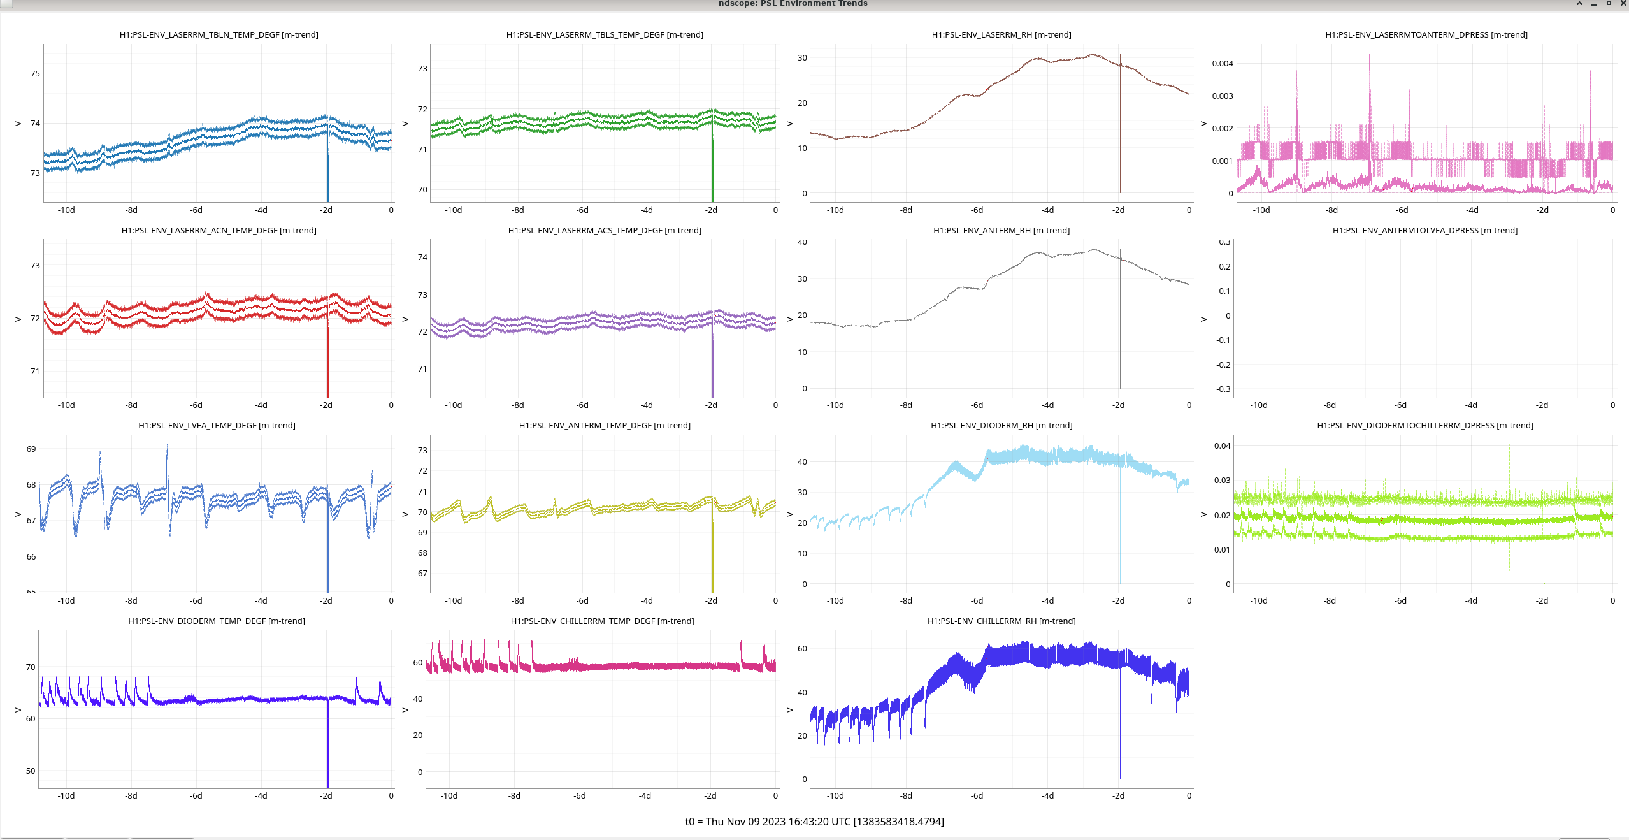1629x840 pixels.
Task: Click the DIODERM_RH plot title
Action: click(x=1001, y=425)
